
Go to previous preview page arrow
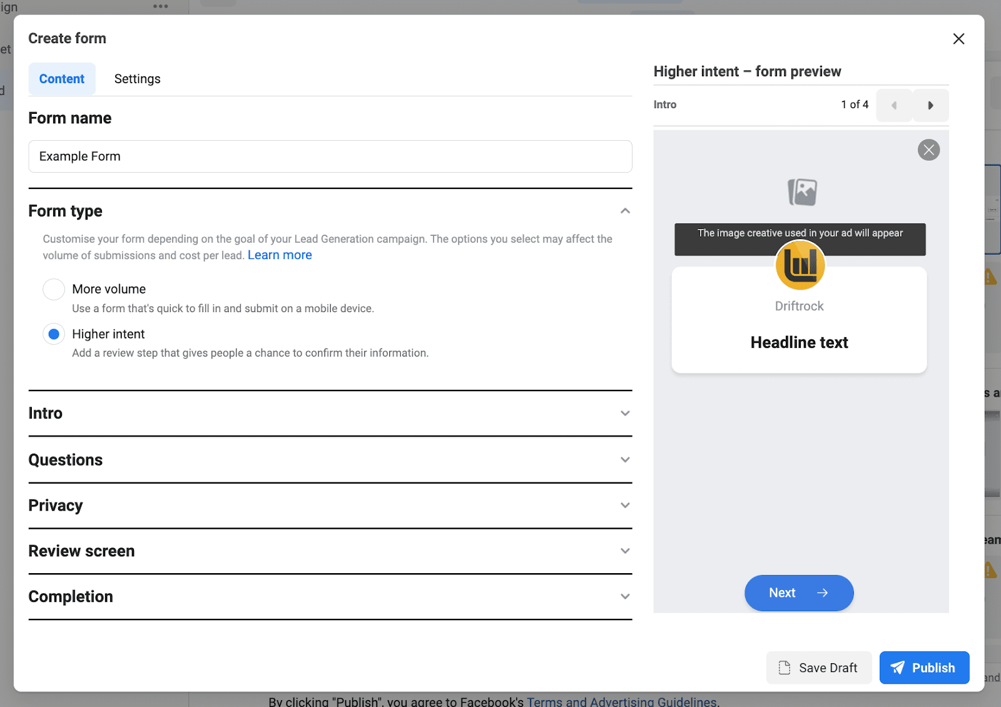[894, 105]
